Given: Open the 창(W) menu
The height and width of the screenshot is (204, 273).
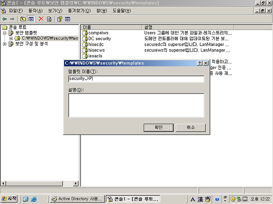Looking at the screenshot, I should coord(102,11).
